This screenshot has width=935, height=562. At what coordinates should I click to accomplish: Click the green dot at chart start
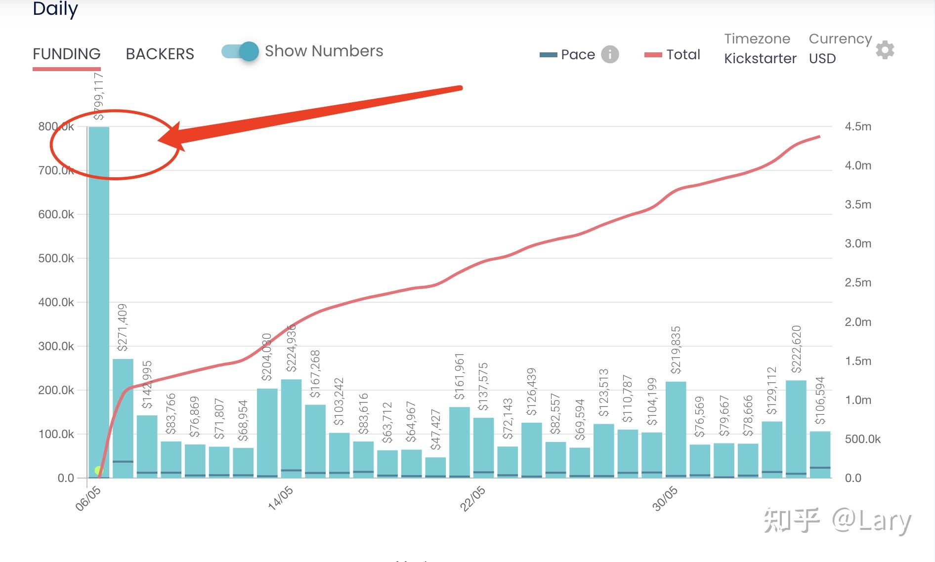point(98,470)
